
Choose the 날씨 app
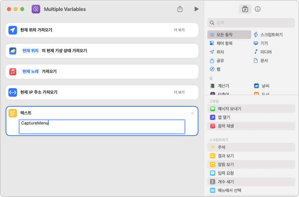pos(262,86)
